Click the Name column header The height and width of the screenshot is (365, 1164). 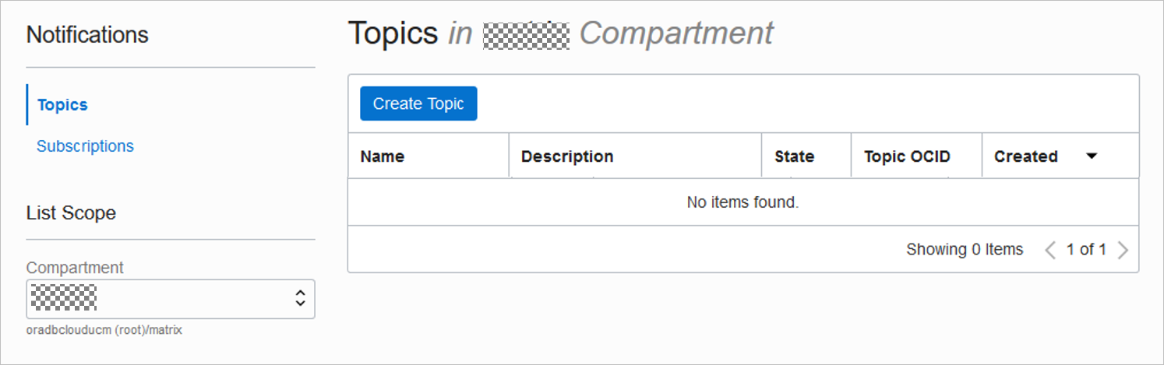tap(383, 156)
